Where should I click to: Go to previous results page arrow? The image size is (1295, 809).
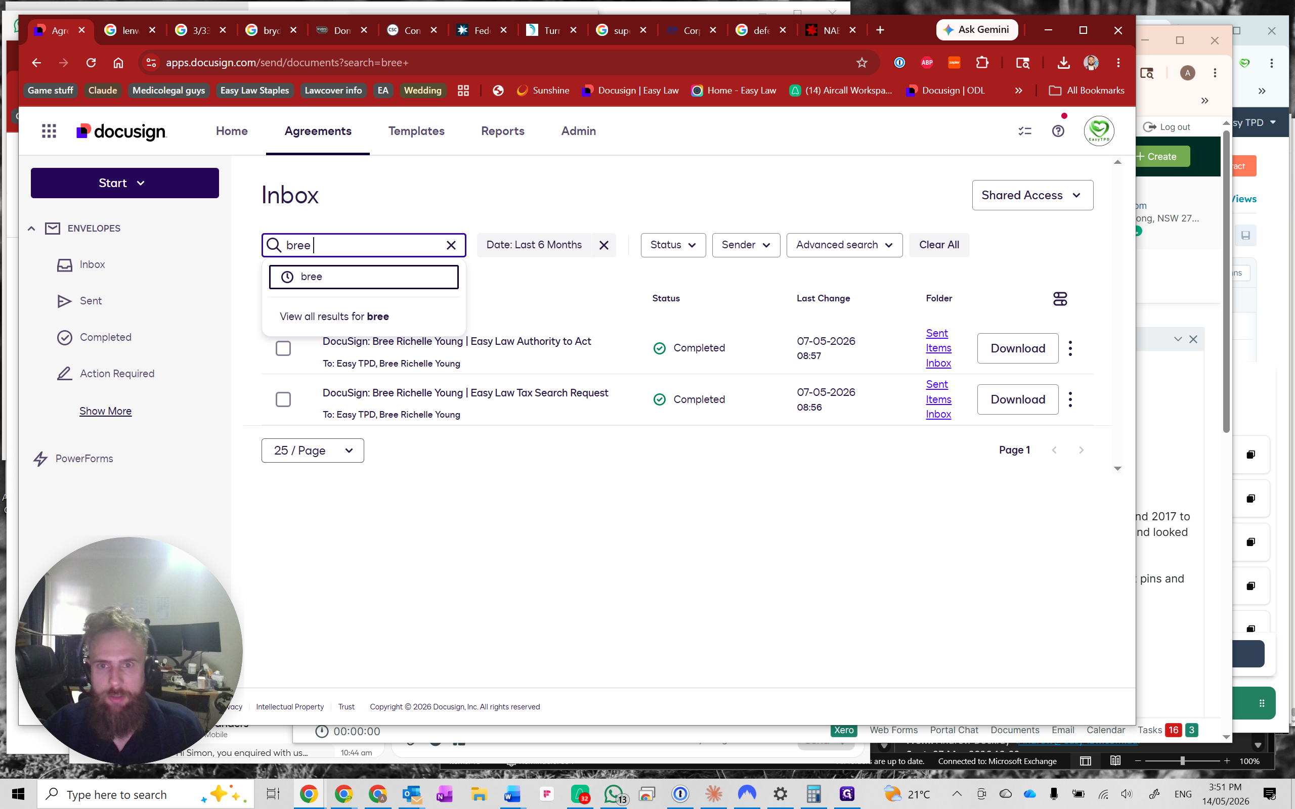point(1054,450)
